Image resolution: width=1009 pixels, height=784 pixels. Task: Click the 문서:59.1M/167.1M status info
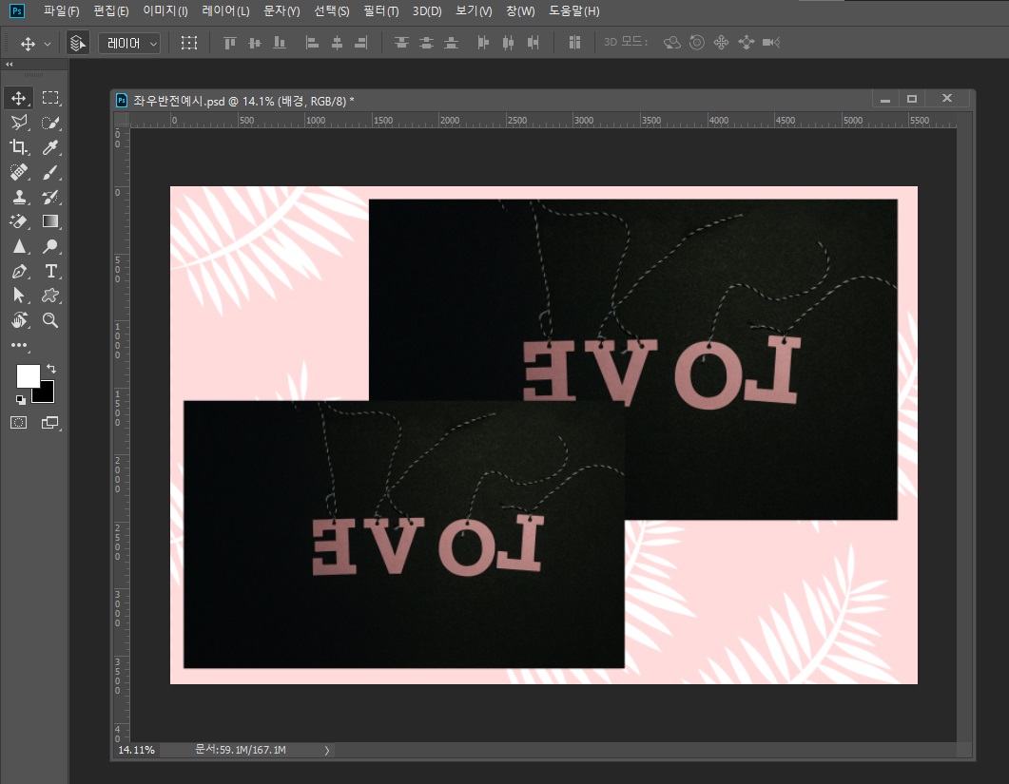pos(240,750)
